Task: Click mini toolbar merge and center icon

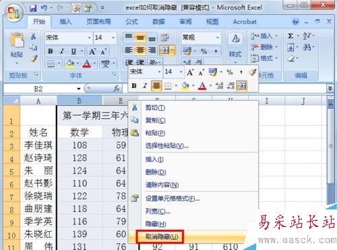Action: pos(242,86)
